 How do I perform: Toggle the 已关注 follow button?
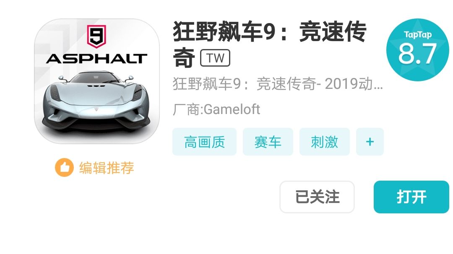click(317, 197)
